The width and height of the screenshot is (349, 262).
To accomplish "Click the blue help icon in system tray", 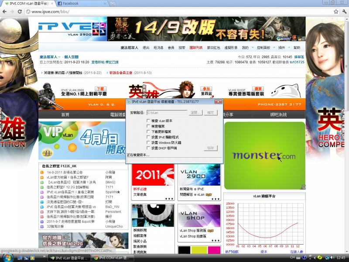I will coord(304,258).
